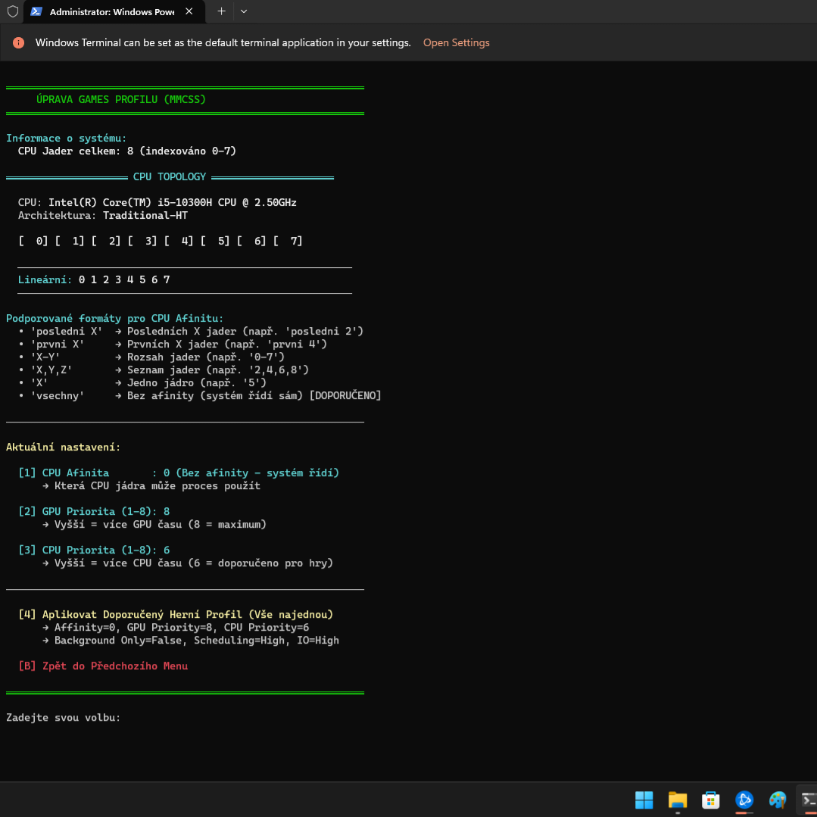This screenshot has height=817, width=817.
Task: Open the Battle.net app in taskbar
Action: pyautogui.click(x=744, y=800)
